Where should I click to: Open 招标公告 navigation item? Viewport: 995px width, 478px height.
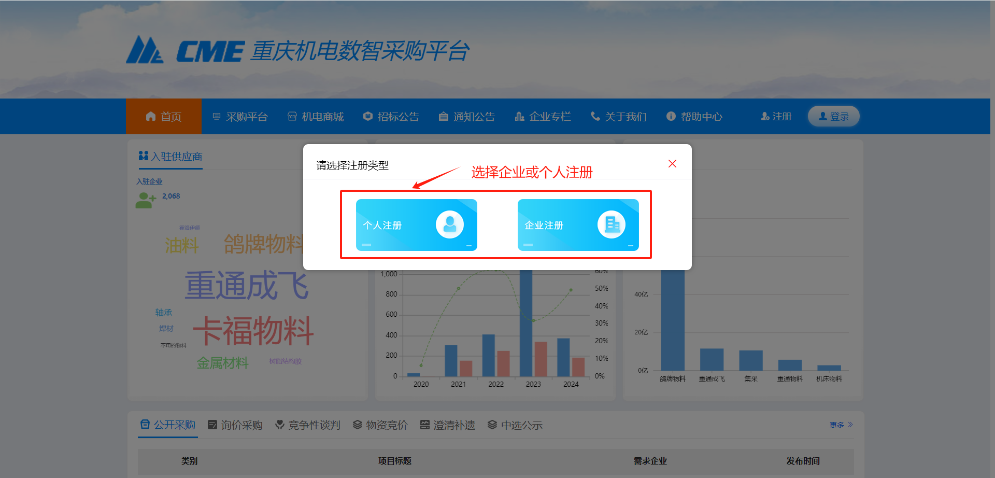pyautogui.click(x=392, y=117)
